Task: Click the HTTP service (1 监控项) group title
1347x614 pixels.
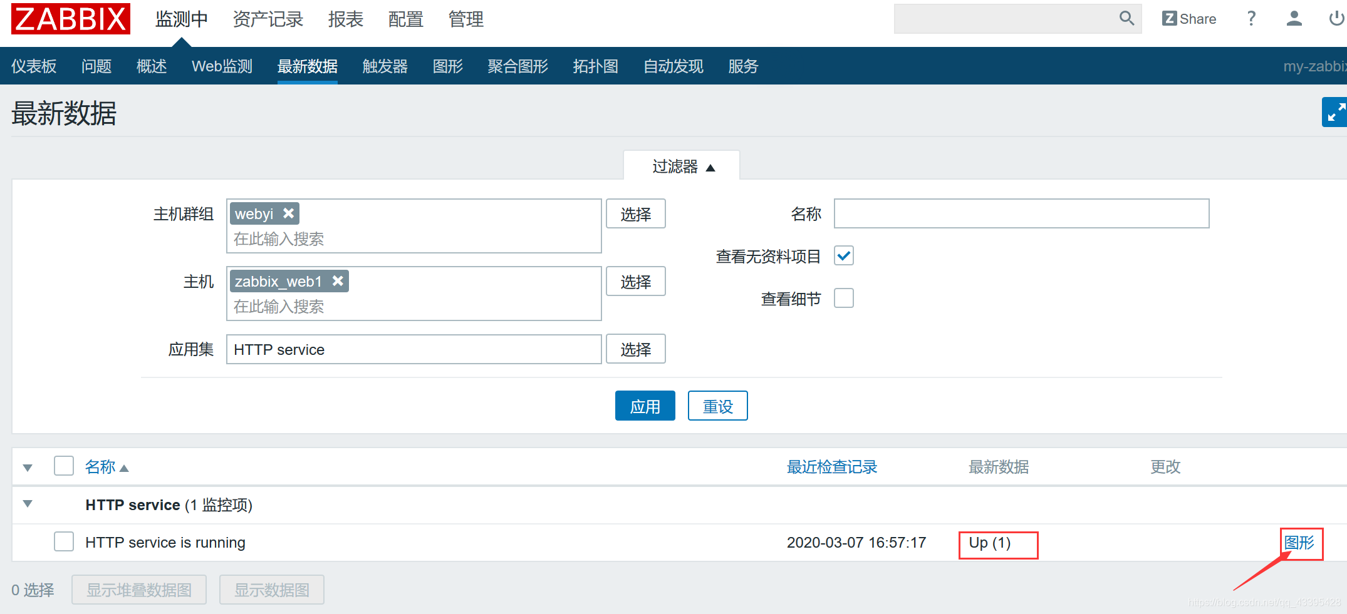Action: [169, 505]
